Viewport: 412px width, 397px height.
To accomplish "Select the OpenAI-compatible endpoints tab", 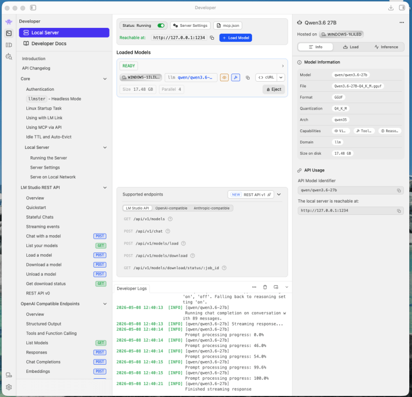I will pos(171,208).
